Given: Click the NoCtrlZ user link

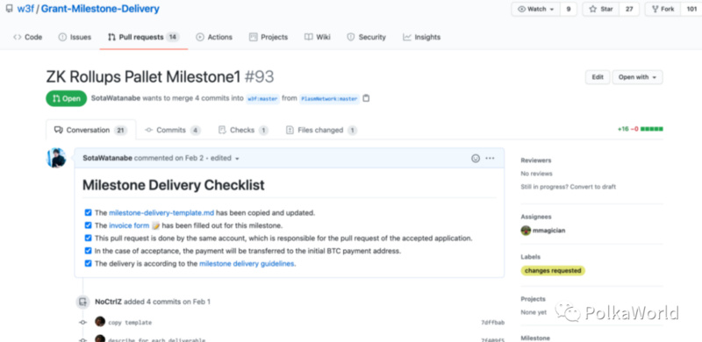Looking at the screenshot, I should coord(108,302).
